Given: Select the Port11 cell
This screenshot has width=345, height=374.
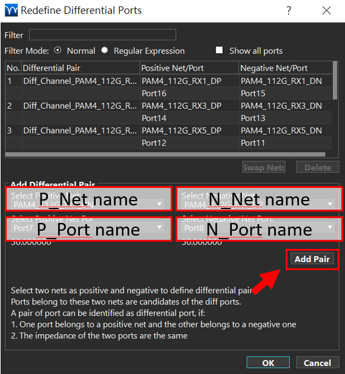Looking at the screenshot, I should (286, 143).
